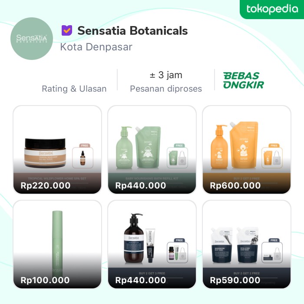Viewport: 304px width, 304px height.
Task: Open Rating & Ulasan
Action: point(74,89)
